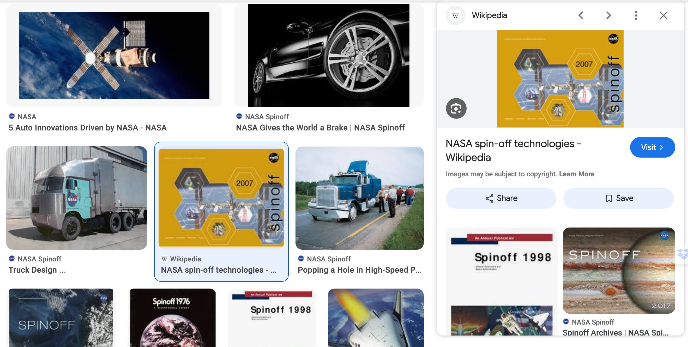Open the silver NASA truck image
This screenshot has height=347, width=688.
pyautogui.click(x=77, y=198)
